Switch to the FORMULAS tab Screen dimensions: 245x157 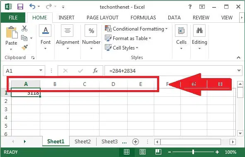point(143,18)
